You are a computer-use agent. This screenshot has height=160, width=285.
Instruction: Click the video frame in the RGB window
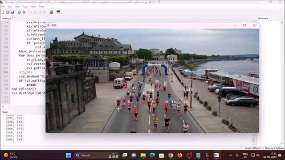pos(152,81)
